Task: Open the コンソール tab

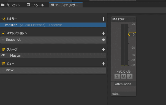Action: (x=35, y=5)
